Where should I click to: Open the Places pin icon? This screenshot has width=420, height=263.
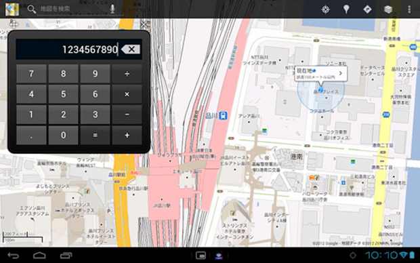pyautogui.click(x=346, y=9)
